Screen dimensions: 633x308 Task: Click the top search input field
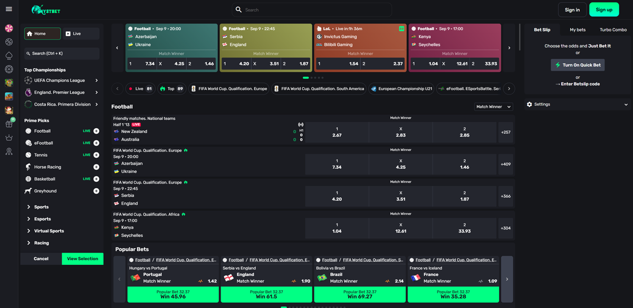click(312, 9)
